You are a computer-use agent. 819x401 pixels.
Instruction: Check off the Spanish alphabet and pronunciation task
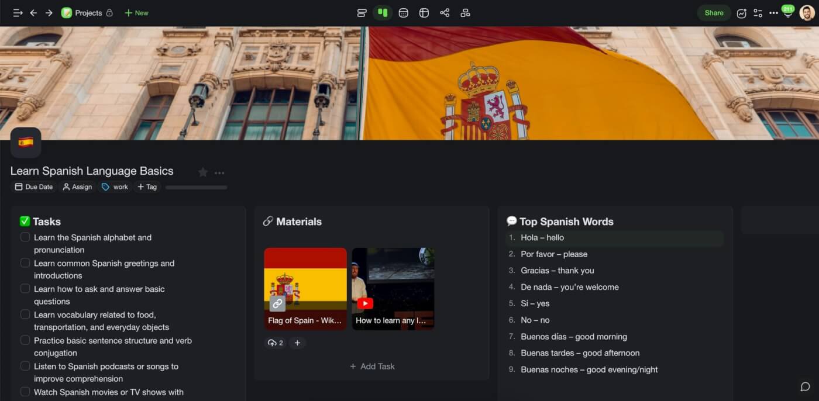click(x=25, y=237)
